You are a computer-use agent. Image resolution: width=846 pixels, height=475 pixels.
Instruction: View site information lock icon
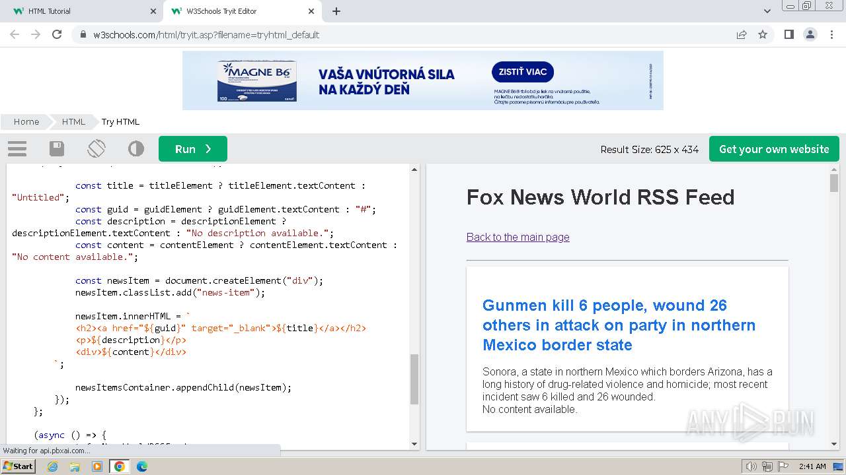(83, 34)
